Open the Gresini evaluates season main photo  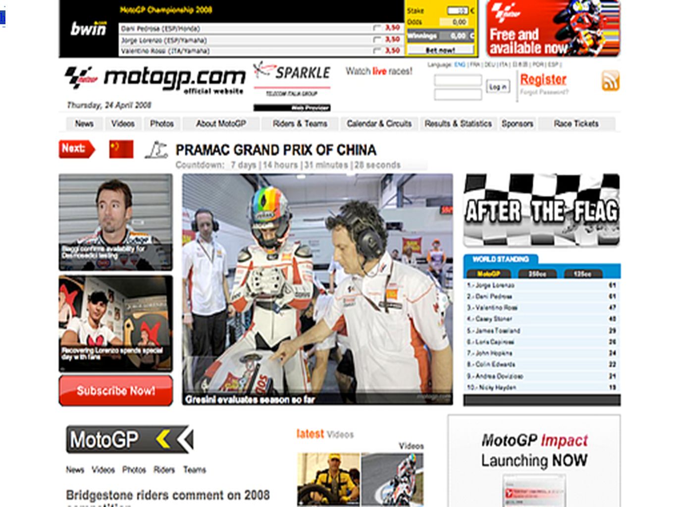tap(317, 289)
